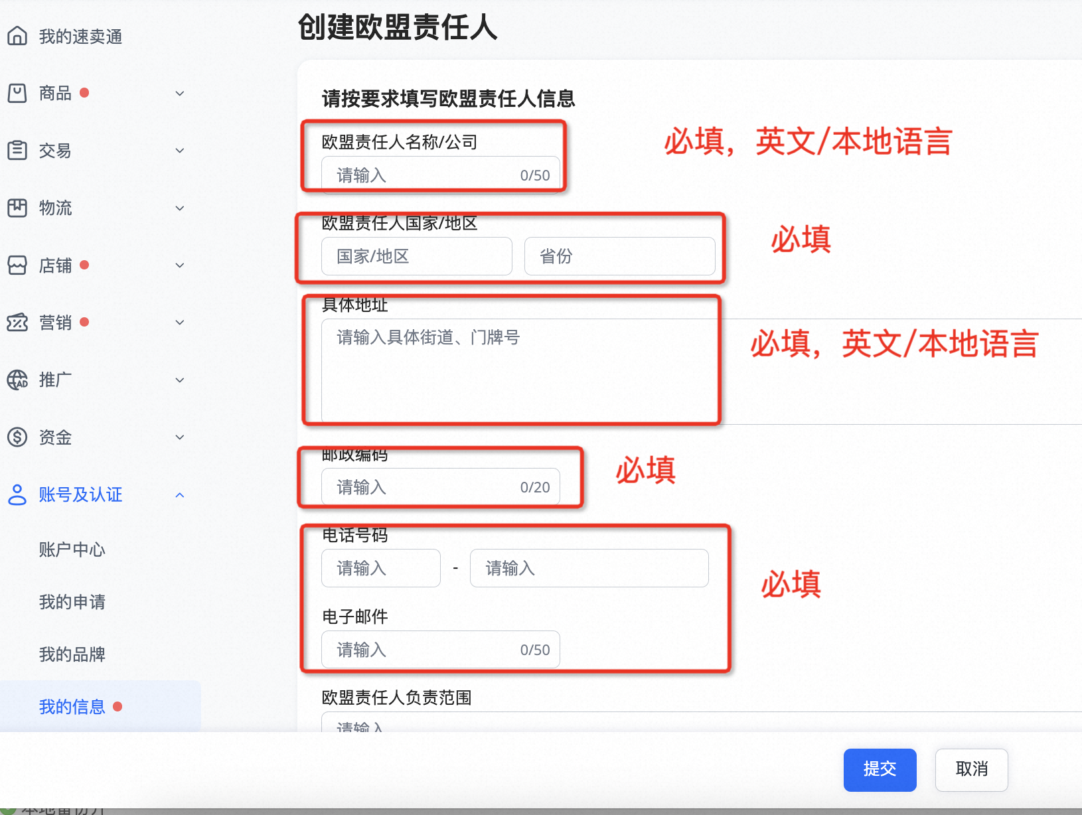Click the 欧盟责任人负责范围 label
This screenshot has height=815, width=1082.
click(397, 698)
